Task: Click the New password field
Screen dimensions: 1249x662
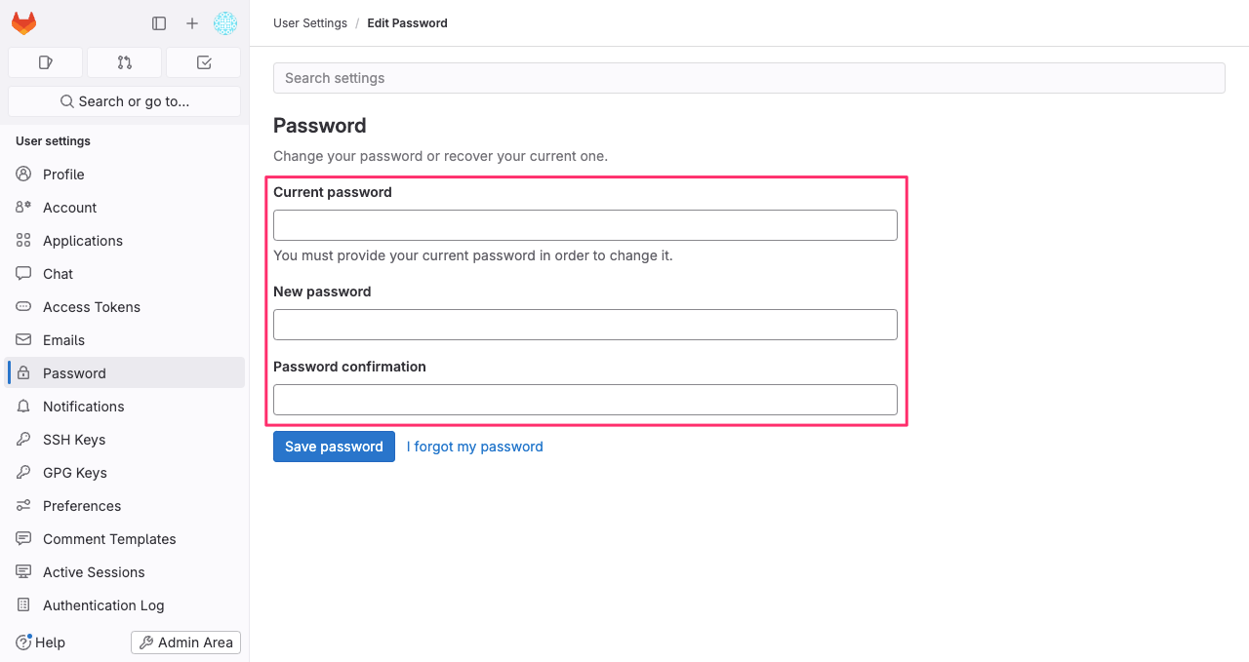Action: point(585,325)
